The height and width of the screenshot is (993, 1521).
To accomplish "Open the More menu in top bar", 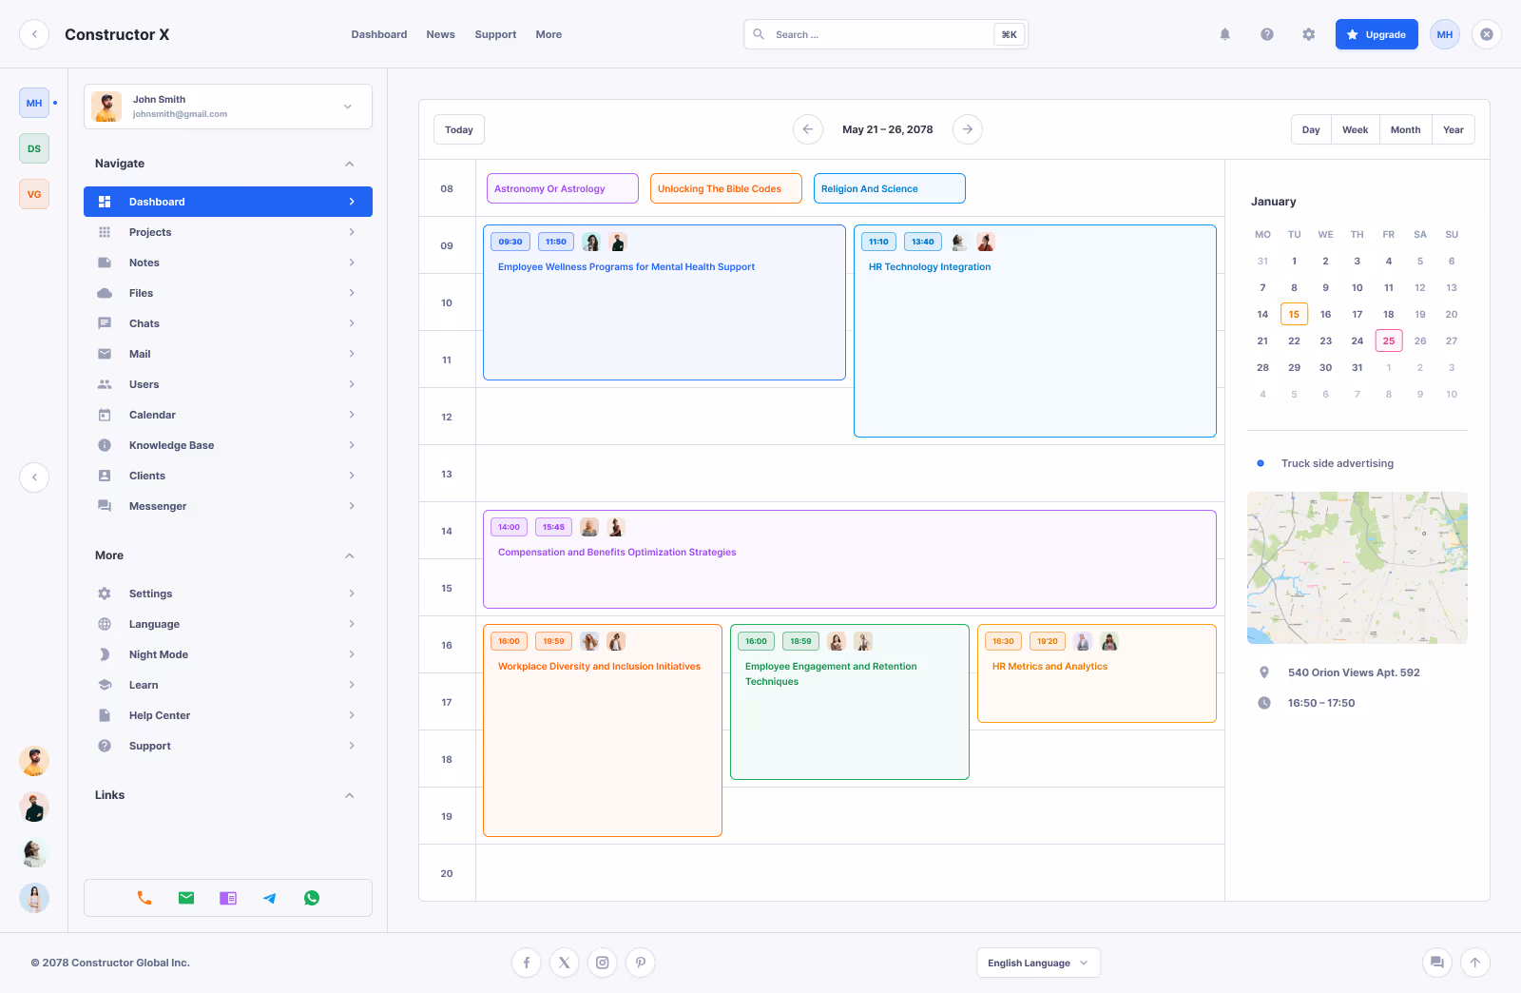I will [549, 34].
